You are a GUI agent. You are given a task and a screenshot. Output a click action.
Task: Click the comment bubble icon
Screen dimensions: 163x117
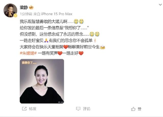[78, 109]
